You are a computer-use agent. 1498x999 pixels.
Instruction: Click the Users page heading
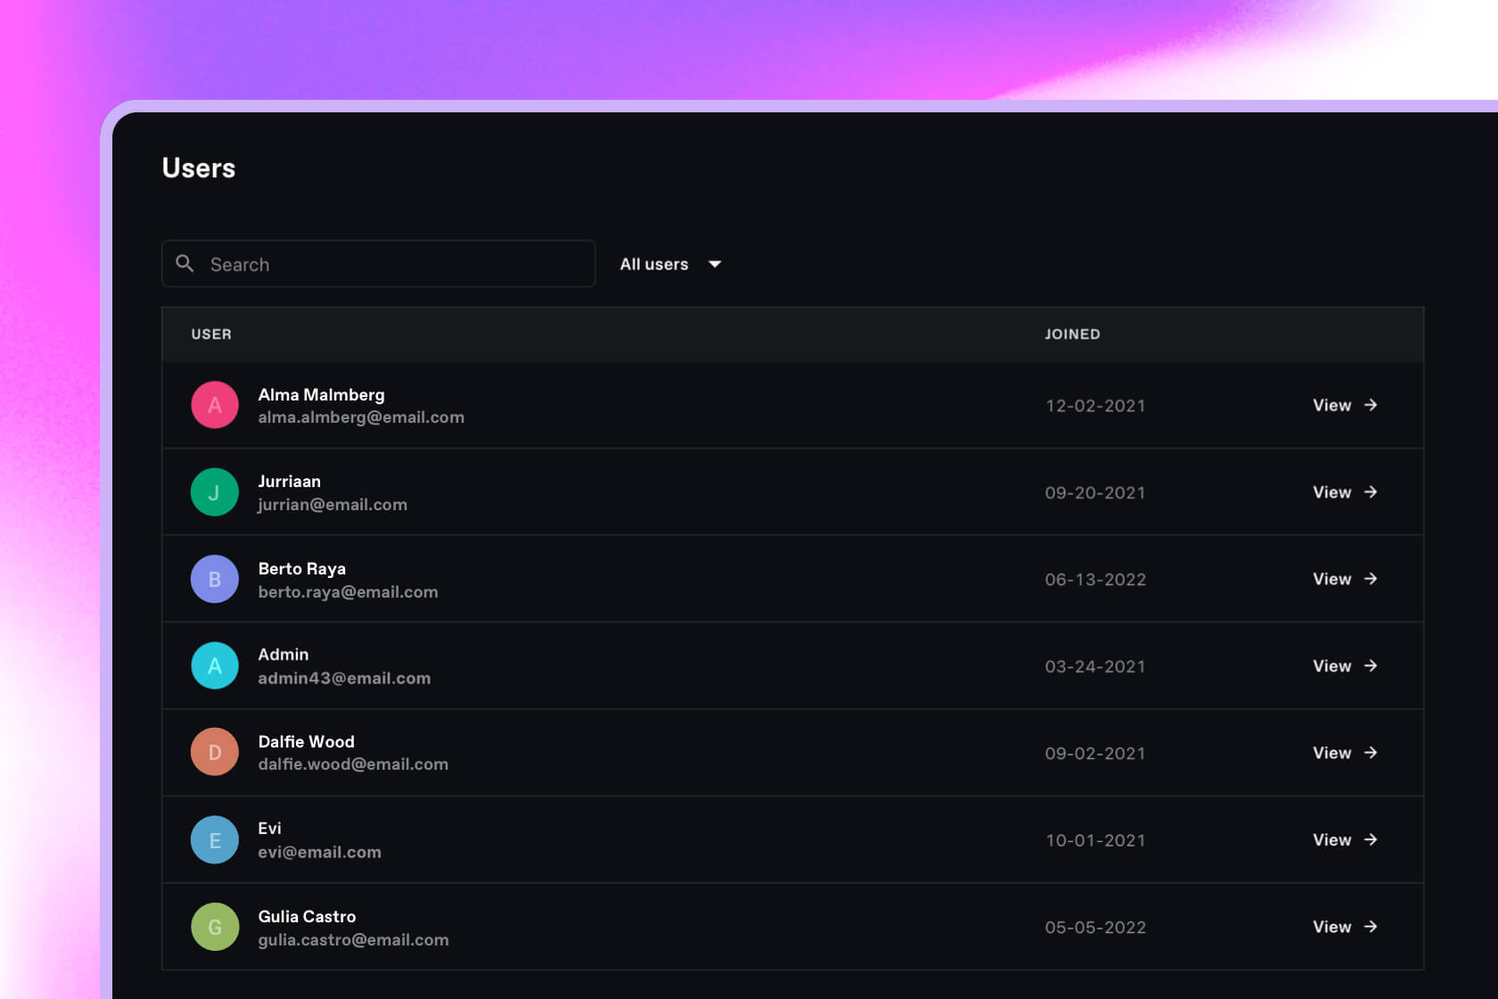pyautogui.click(x=199, y=168)
